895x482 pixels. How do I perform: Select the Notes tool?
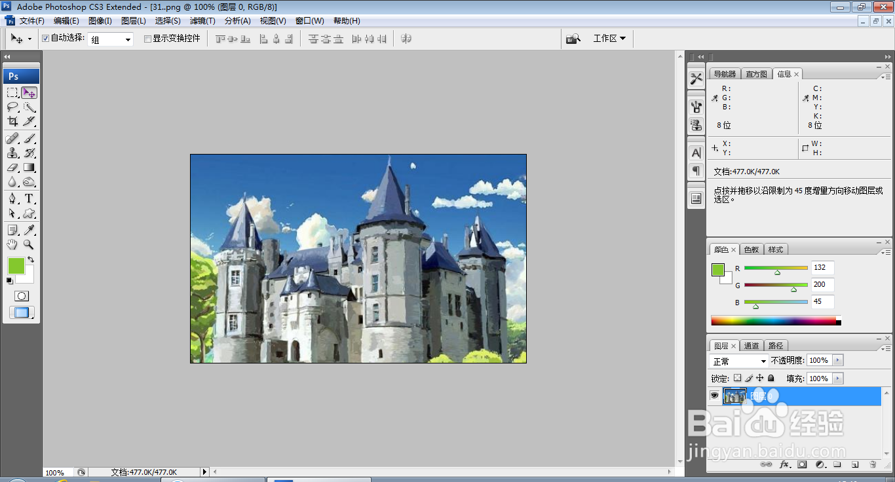point(12,230)
